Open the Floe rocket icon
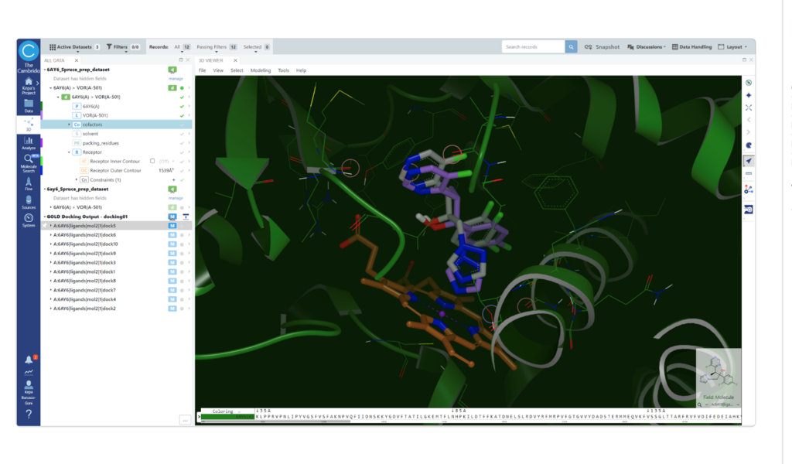The image size is (792, 464). tap(29, 183)
